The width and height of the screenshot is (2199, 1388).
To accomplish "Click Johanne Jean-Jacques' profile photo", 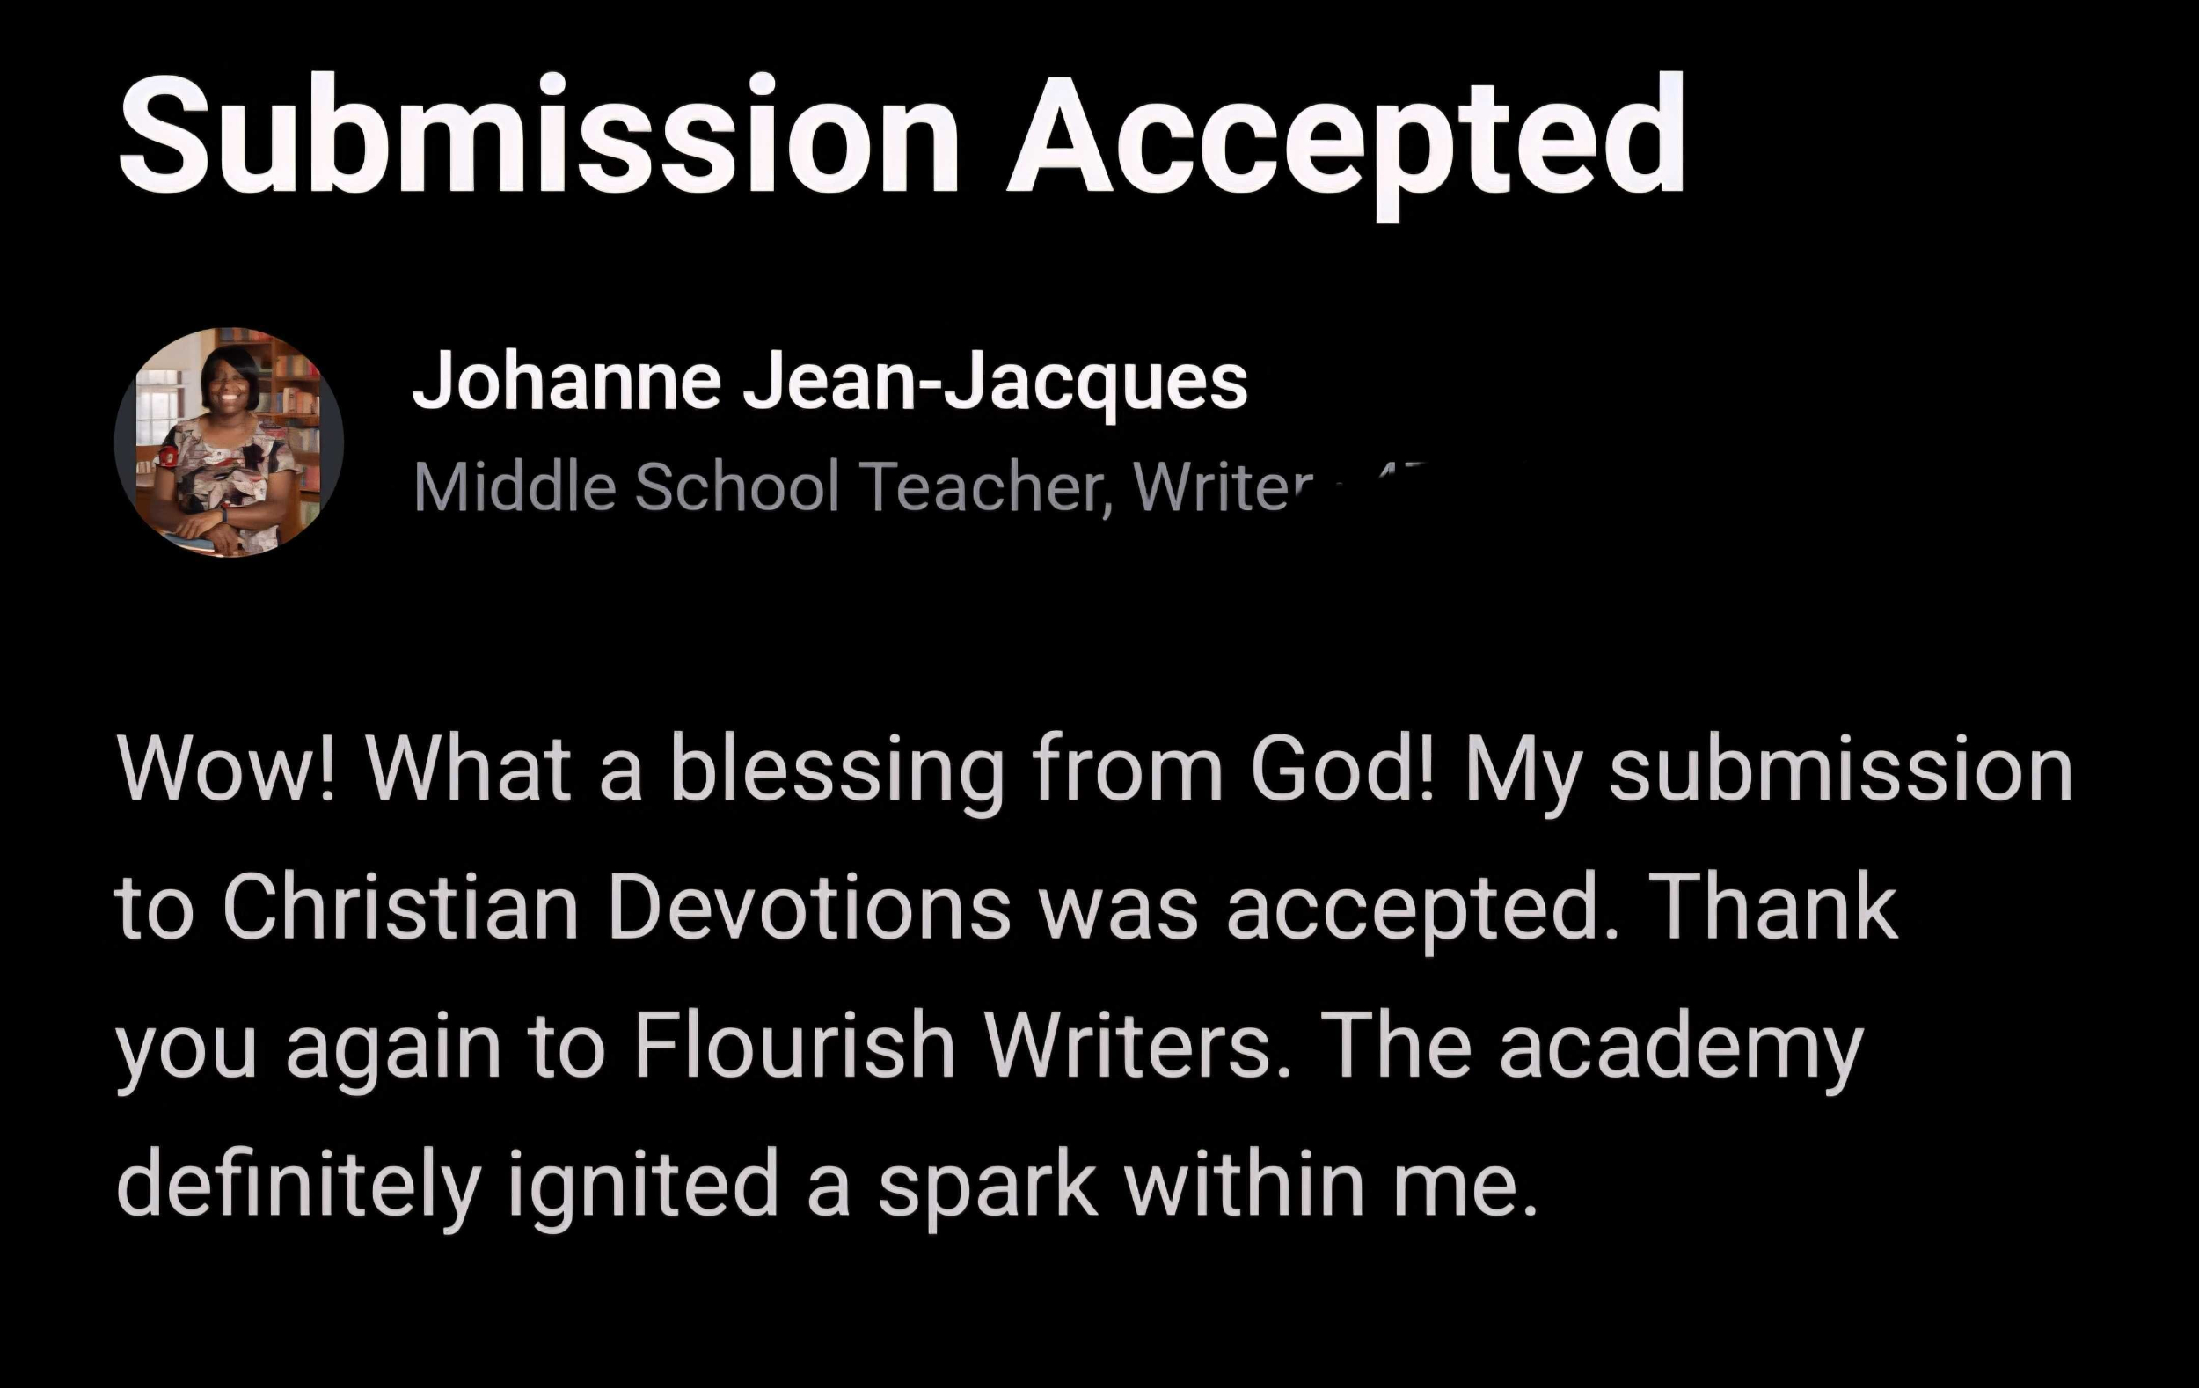I will pyautogui.click(x=230, y=442).
